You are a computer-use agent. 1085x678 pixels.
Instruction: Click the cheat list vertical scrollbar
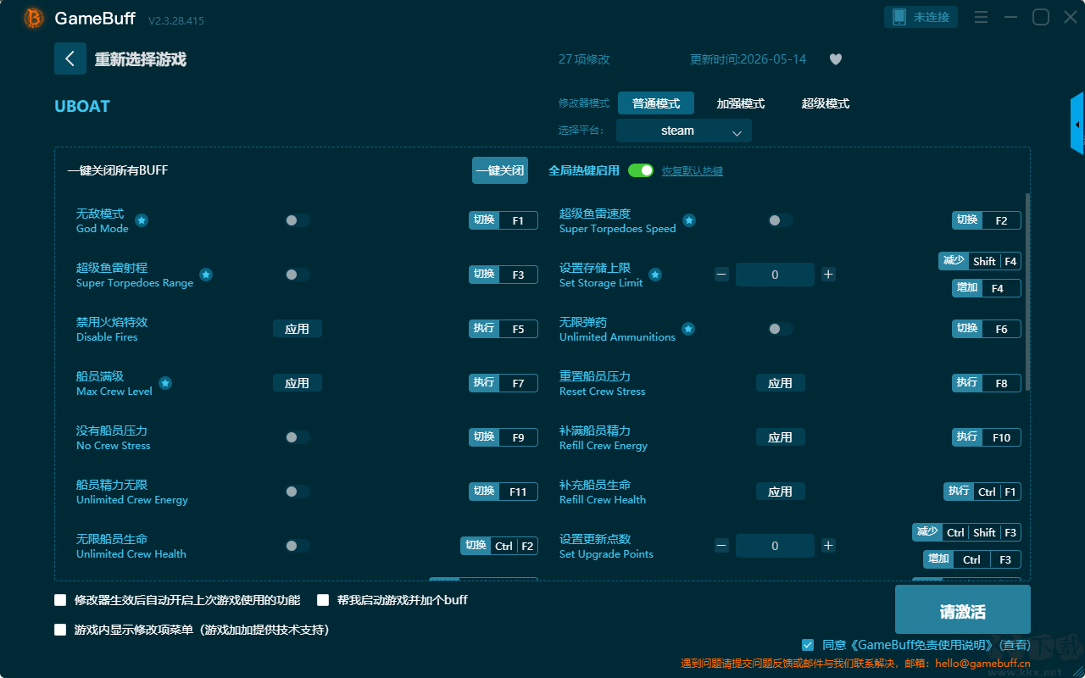click(x=1028, y=292)
